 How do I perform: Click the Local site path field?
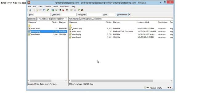[x=51, y=19]
